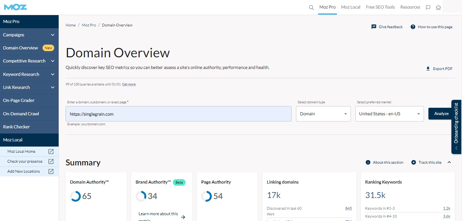Click the Export PDF download icon

point(428,69)
